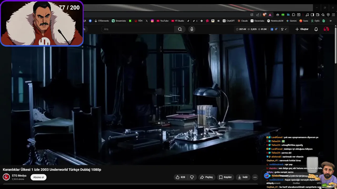Click the STG Medya channel avatar
Screen dimensions: 337x189
(6, 177)
